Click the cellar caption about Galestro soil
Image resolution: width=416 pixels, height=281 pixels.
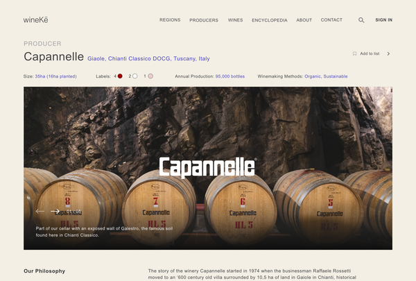tap(104, 232)
